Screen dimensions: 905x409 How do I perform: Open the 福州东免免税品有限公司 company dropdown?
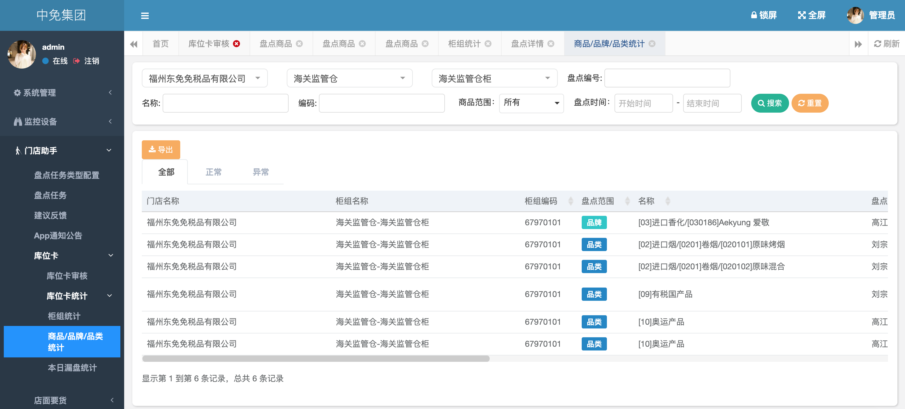pos(205,78)
